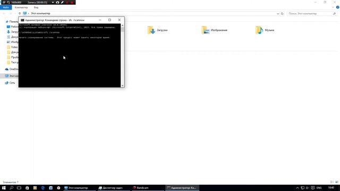Select Сеть in sidebar
The height and width of the screenshot is (191, 340).
tap(10, 83)
